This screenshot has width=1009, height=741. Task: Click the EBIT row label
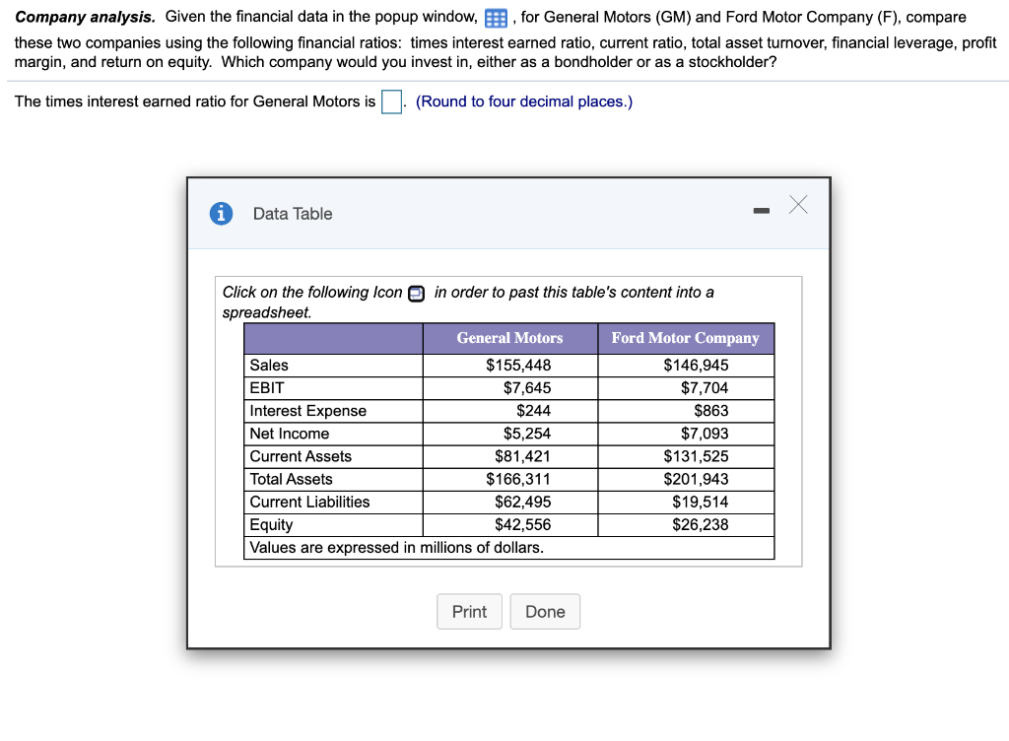pos(266,388)
